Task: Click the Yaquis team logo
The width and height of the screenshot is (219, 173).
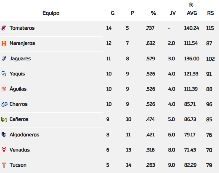Action: [4, 74]
